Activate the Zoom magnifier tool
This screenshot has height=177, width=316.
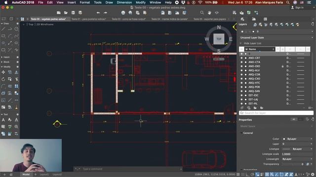pos(202,13)
